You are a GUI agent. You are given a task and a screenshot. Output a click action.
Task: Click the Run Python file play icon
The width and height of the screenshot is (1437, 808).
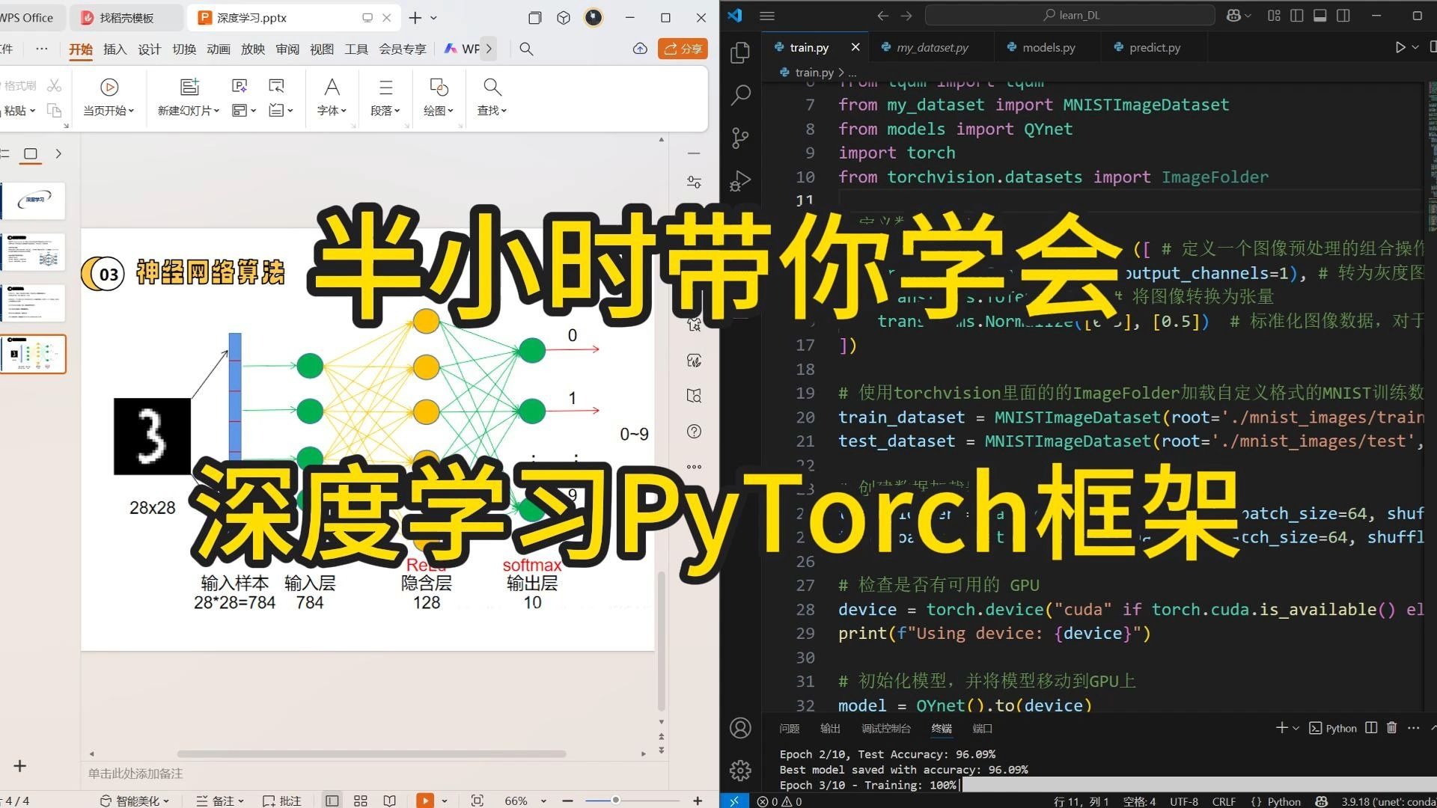(x=1400, y=47)
